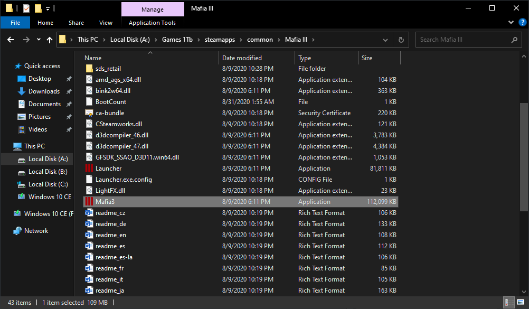Sort files by Date modified column
This screenshot has width=529, height=309.
click(242, 58)
